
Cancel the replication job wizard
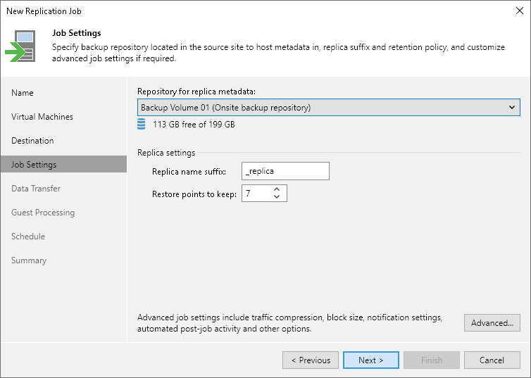point(492,360)
